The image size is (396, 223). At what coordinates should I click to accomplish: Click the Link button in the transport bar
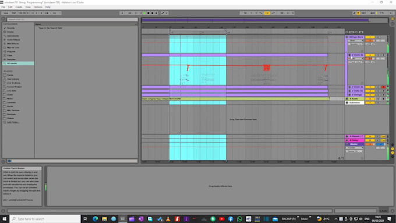click(x=6, y=13)
